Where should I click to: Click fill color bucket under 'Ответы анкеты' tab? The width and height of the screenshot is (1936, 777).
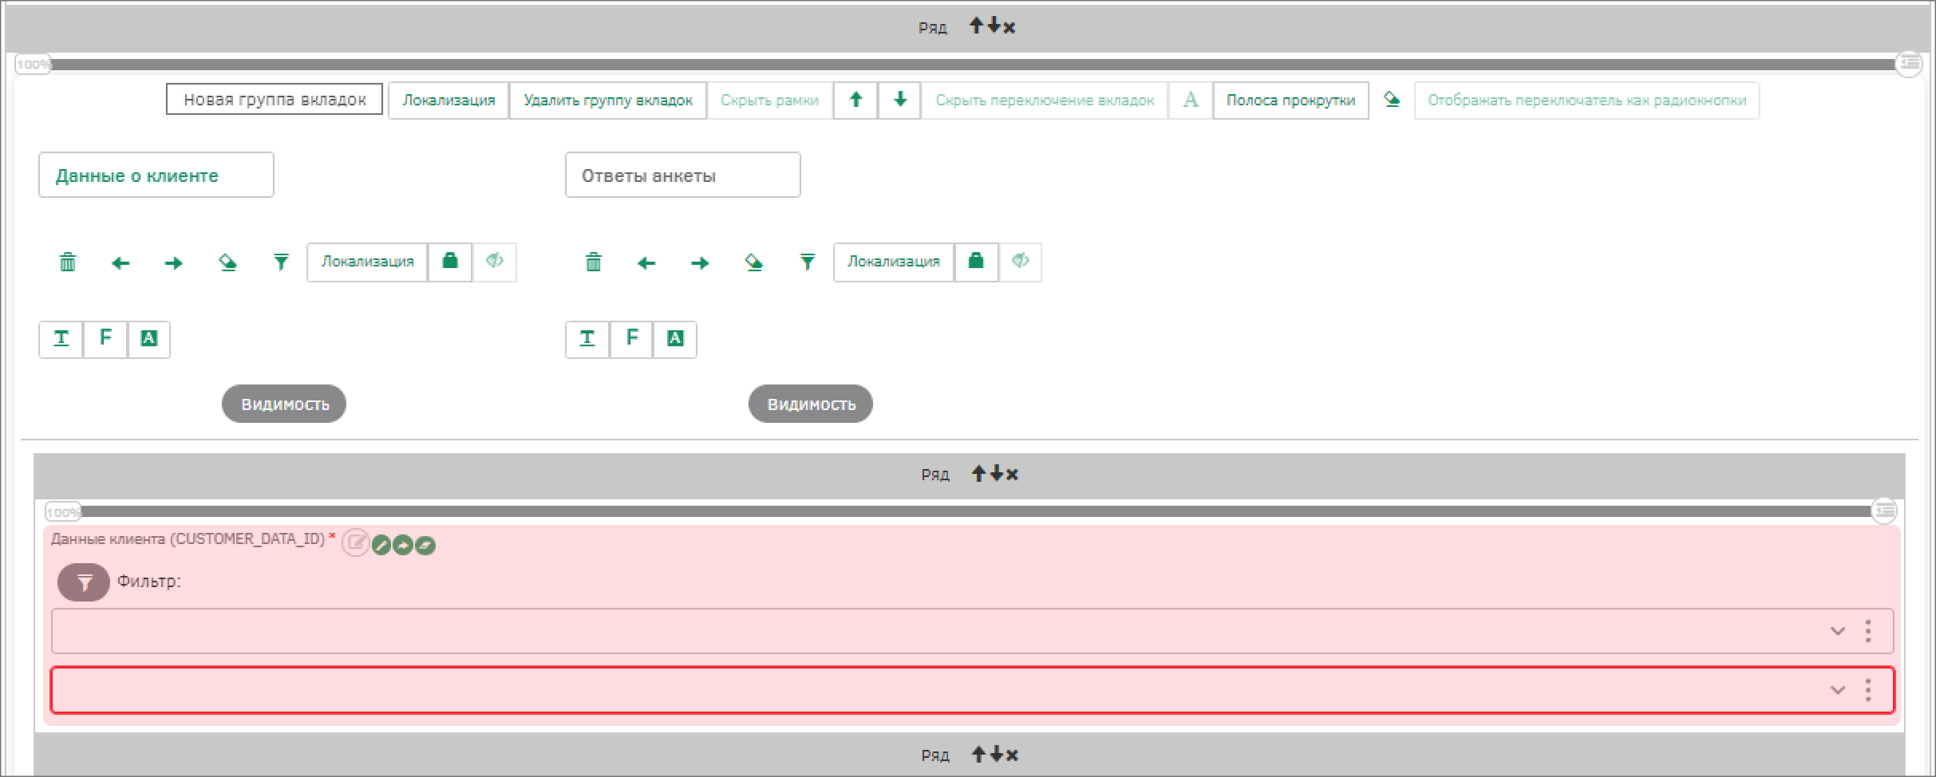753,262
